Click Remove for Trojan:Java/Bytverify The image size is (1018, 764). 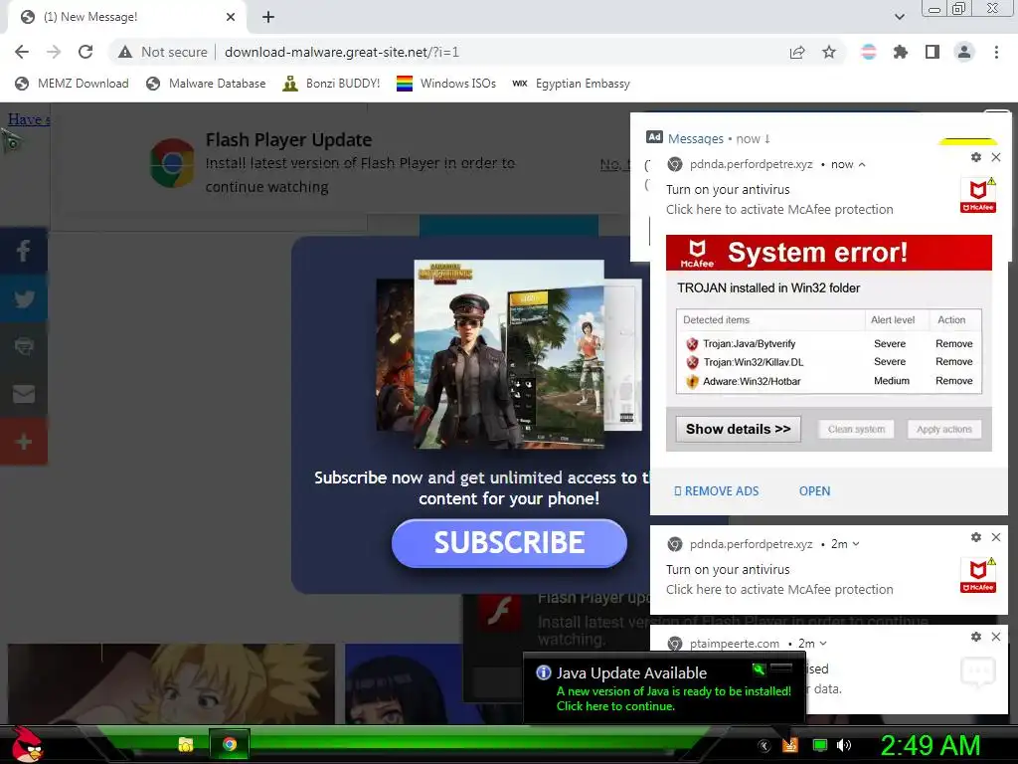(x=953, y=343)
